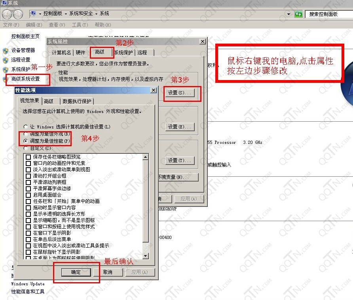This screenshot has height=300, width=353.
Task: Open the address bar history dropdown arrow
Action: (x=288, y=14)
